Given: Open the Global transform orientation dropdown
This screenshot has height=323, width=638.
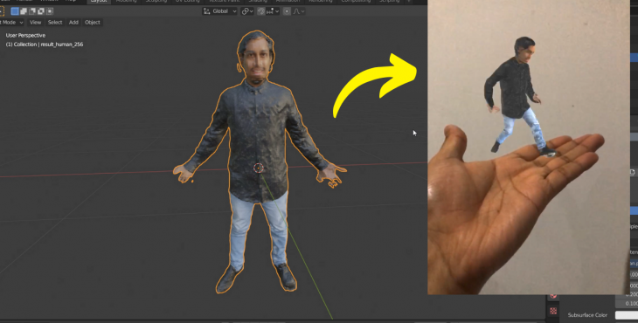Looking at the screenshot, I should click(219, 11).
